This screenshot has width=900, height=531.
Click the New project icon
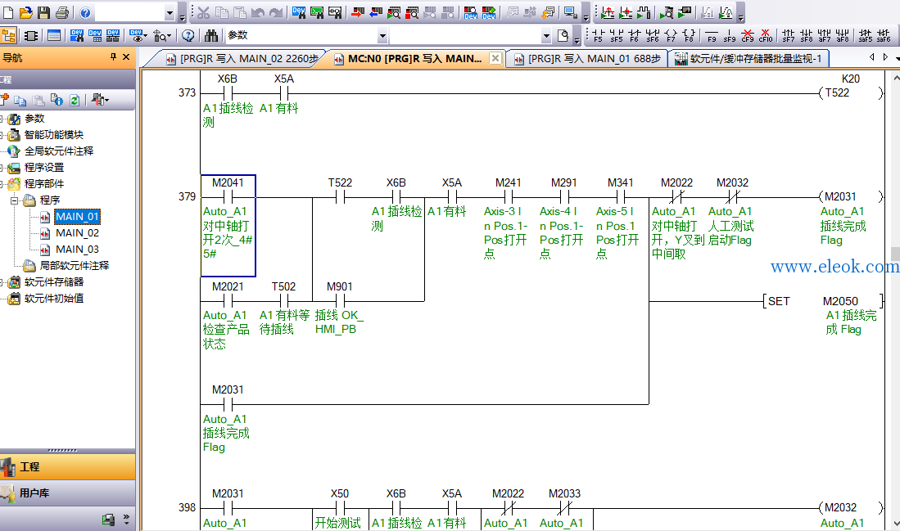click(8, 12)
